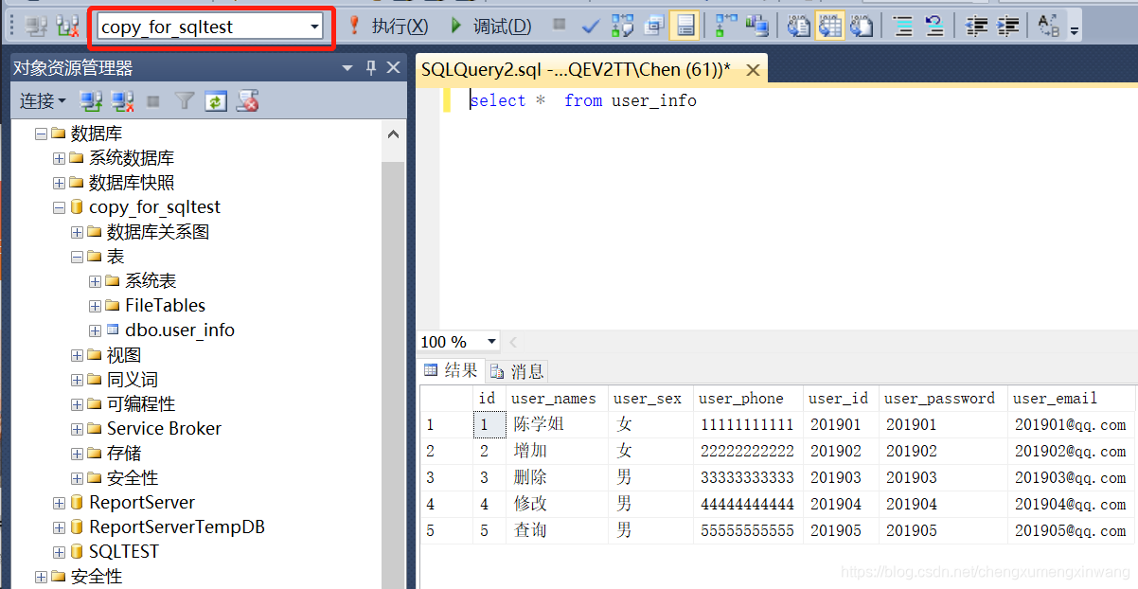Click the comment out selected lines icon
1138x589 pixels.
(x=904, y=26)
